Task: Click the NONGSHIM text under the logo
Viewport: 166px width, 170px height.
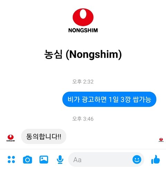Action: (x=83, y=30)
